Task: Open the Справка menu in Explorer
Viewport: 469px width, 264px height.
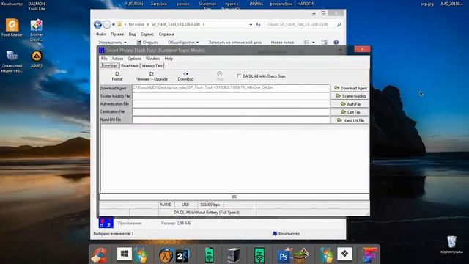Action: [166, 34]
